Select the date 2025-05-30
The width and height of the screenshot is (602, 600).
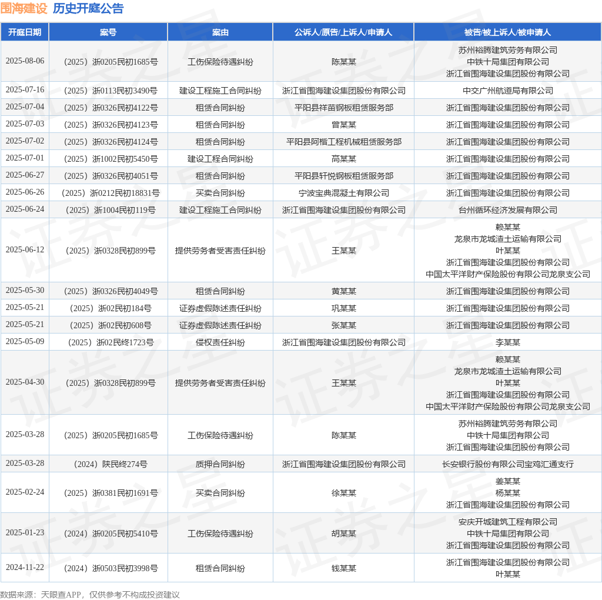(x=25, y=291)
